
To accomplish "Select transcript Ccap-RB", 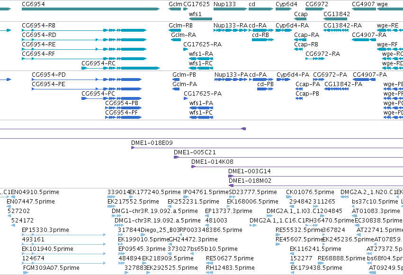I will pyautogui.click(x=306, y=44).
